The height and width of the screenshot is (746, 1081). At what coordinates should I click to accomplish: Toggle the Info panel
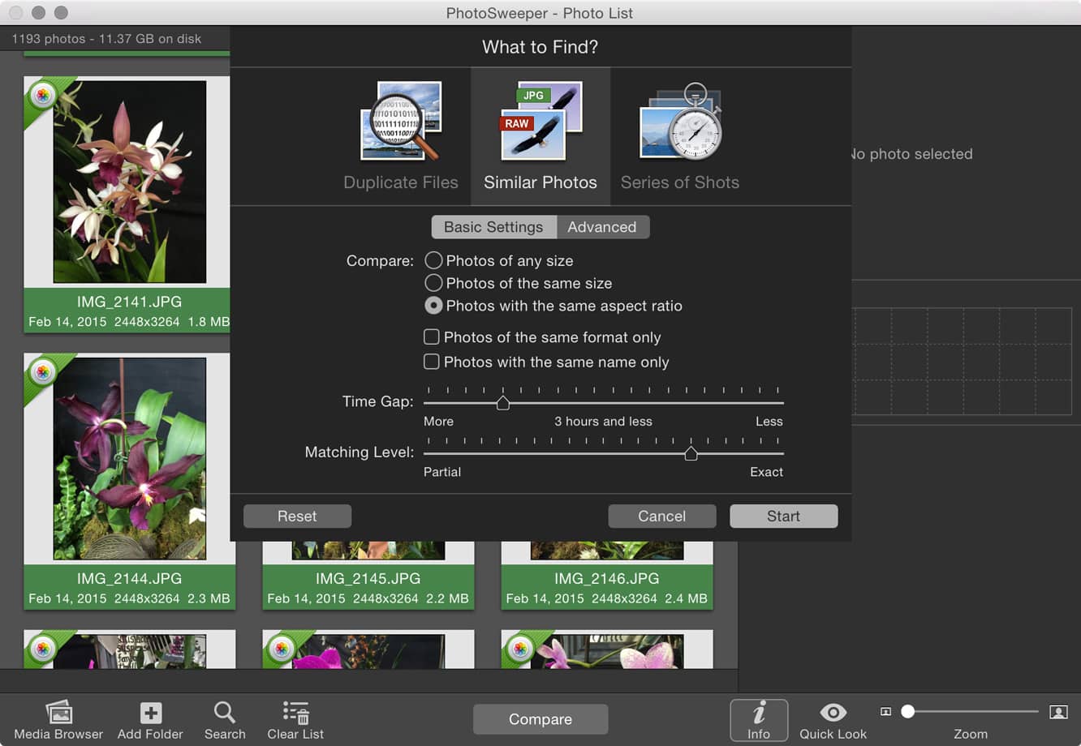point(758,718)
